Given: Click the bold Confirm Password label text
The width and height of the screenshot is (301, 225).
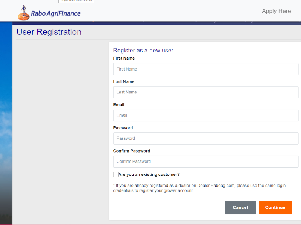Looking at the screenshot, I should (131, 151).
